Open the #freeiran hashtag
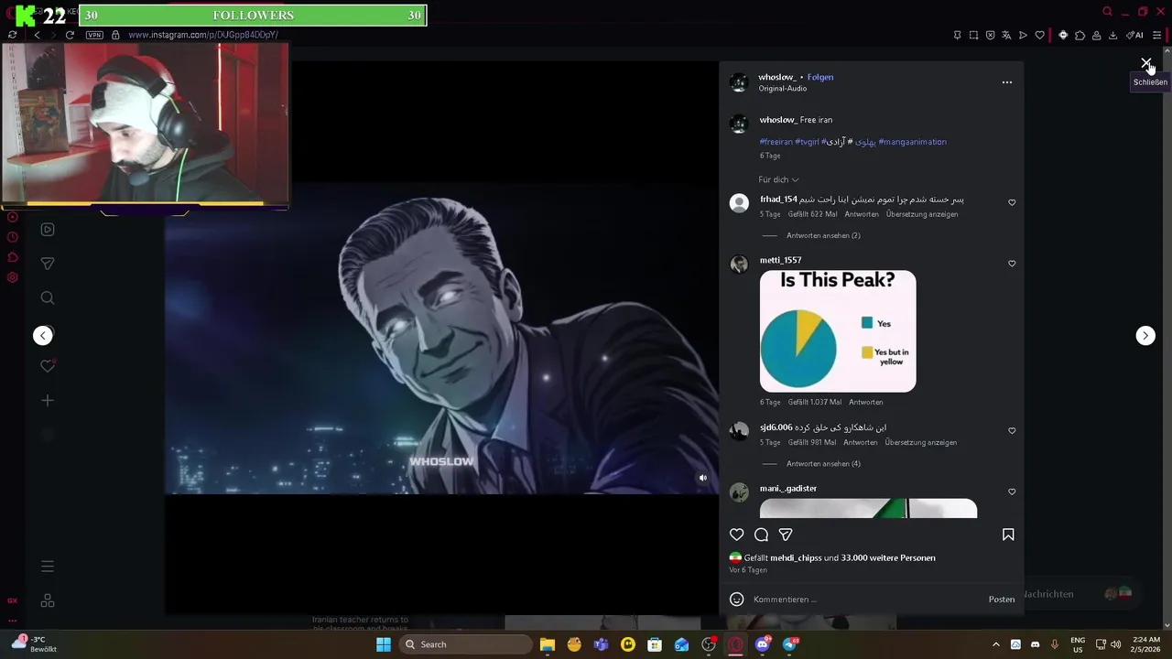1172x659 pixels. coord(776,142)
